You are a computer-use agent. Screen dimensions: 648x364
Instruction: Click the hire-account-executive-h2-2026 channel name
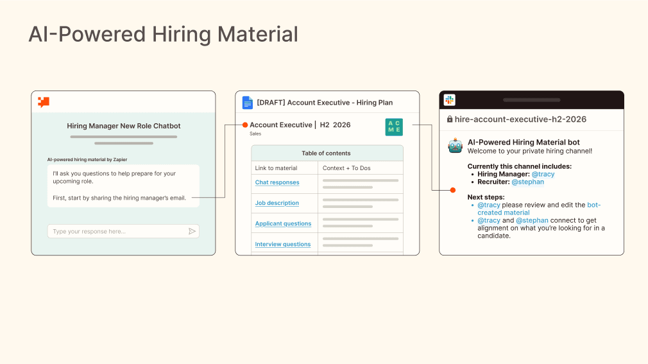(520, 119)
